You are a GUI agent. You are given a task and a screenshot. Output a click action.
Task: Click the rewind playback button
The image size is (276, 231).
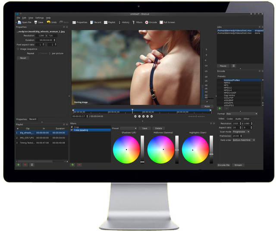[x=139, y=116]
